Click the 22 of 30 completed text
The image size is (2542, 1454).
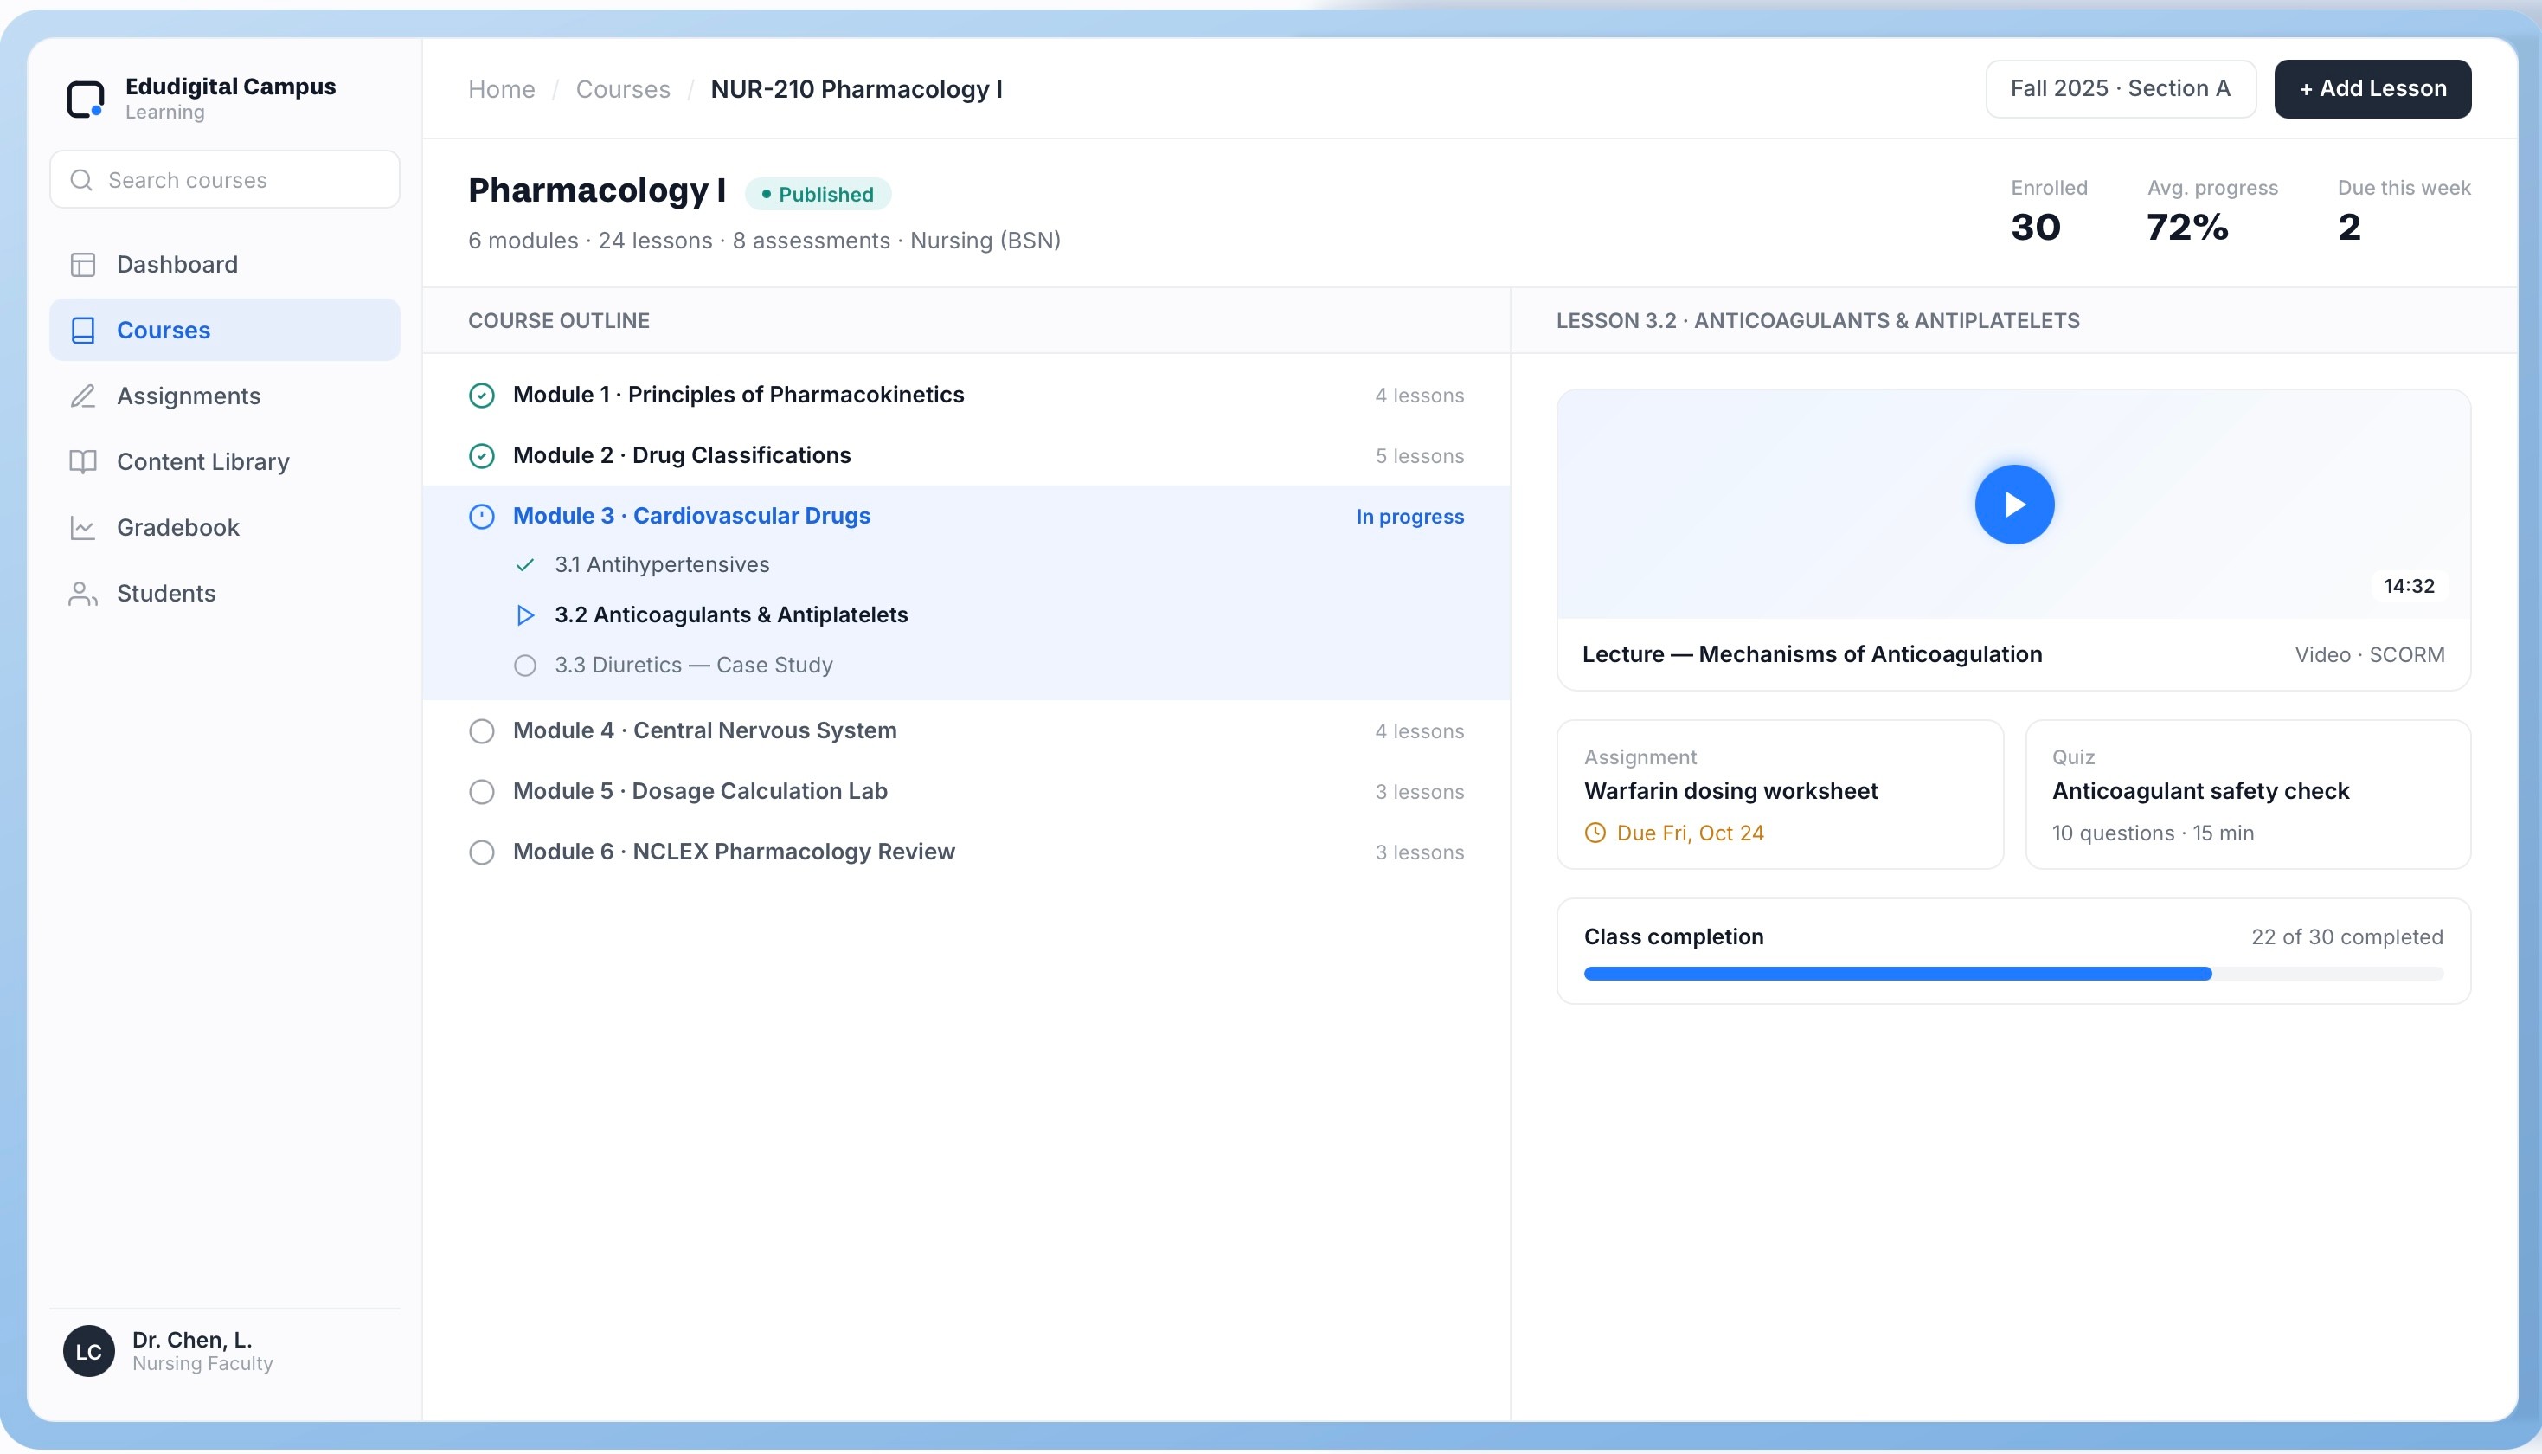pos(2346,937)
